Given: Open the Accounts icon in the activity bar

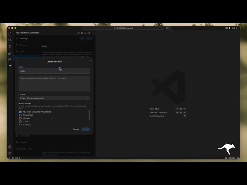Looking at the screenshot, I should pos(10,147).
